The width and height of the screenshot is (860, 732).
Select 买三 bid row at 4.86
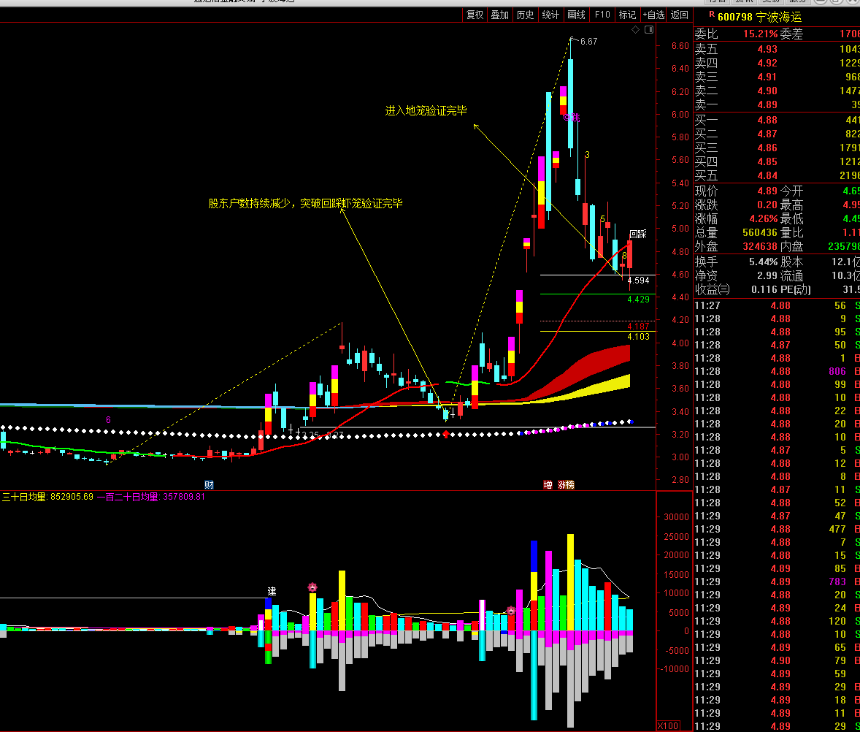point(777,148)
